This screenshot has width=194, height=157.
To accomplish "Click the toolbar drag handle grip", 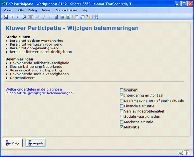I will click(2, 17).
